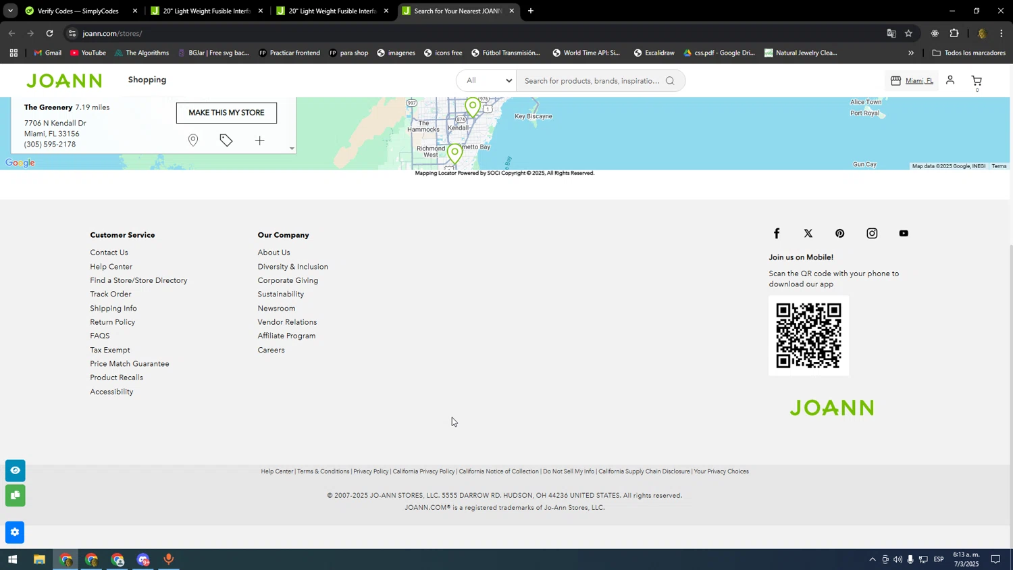This screenshot has height=570, width=1013.
Task: Open the Chrome apps grid icon
Action: pyautogui.click(x=14, y=53)
